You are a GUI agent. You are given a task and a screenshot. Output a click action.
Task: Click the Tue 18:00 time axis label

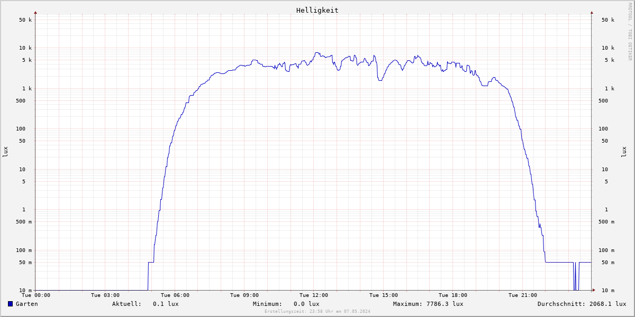453,295
